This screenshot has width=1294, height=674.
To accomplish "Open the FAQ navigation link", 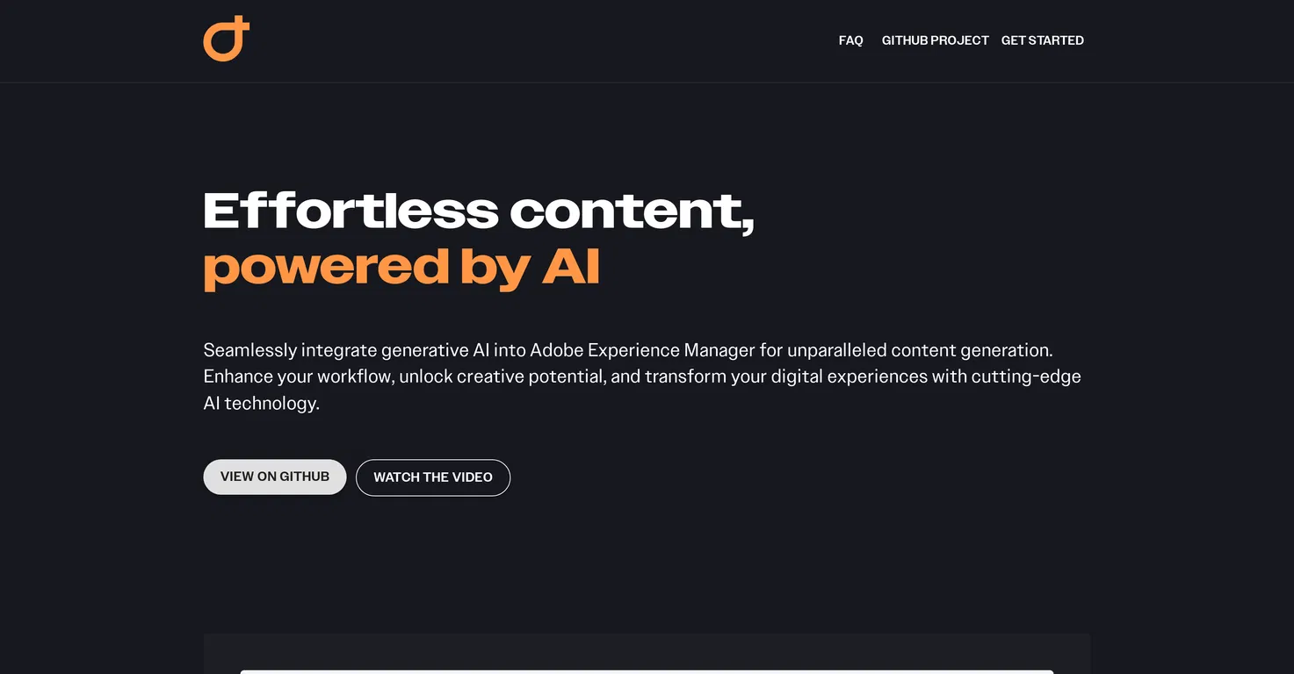I will pyautogui.click(x=850, y=40).
